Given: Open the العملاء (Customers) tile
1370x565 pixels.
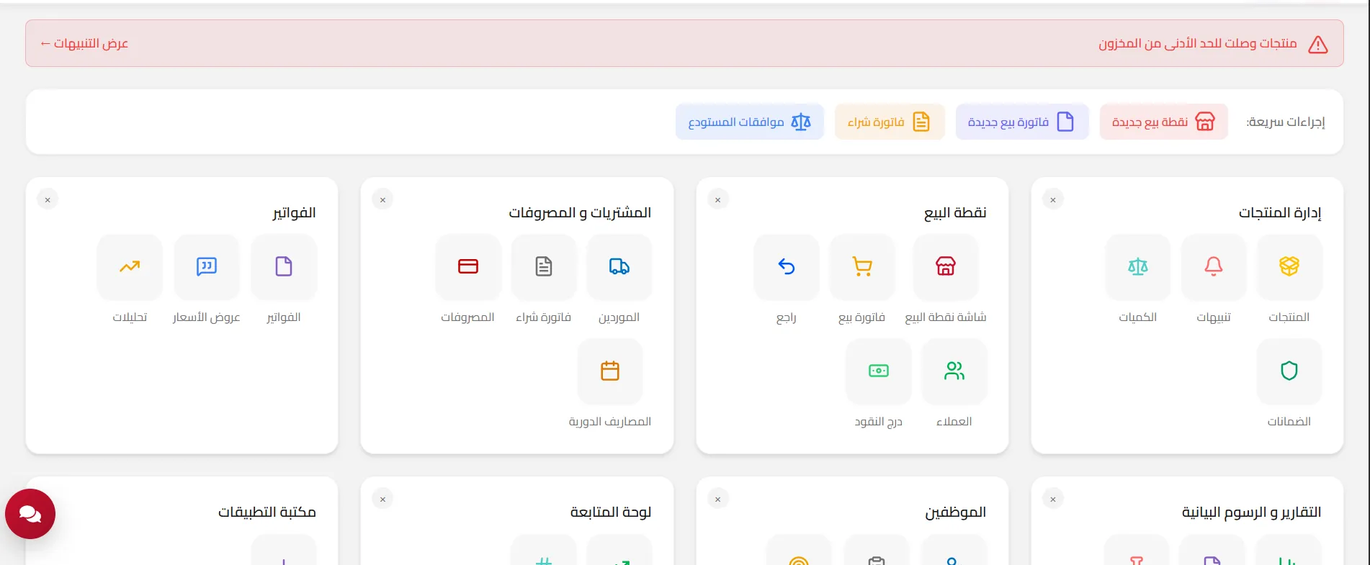Looking at the screenshot, I should [x=954, y=371].
